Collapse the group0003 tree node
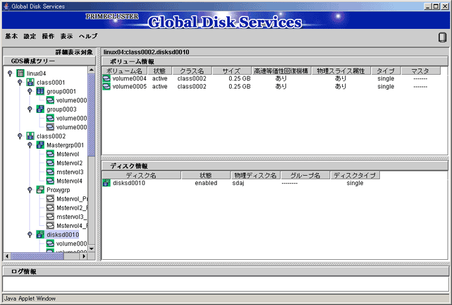 pos(30,109)
